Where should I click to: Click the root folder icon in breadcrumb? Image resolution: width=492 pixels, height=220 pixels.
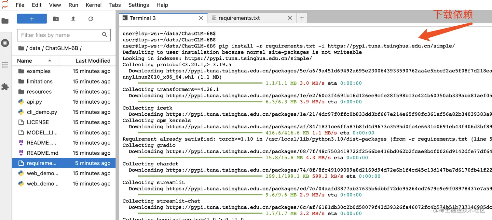click(x=21, y=48)
